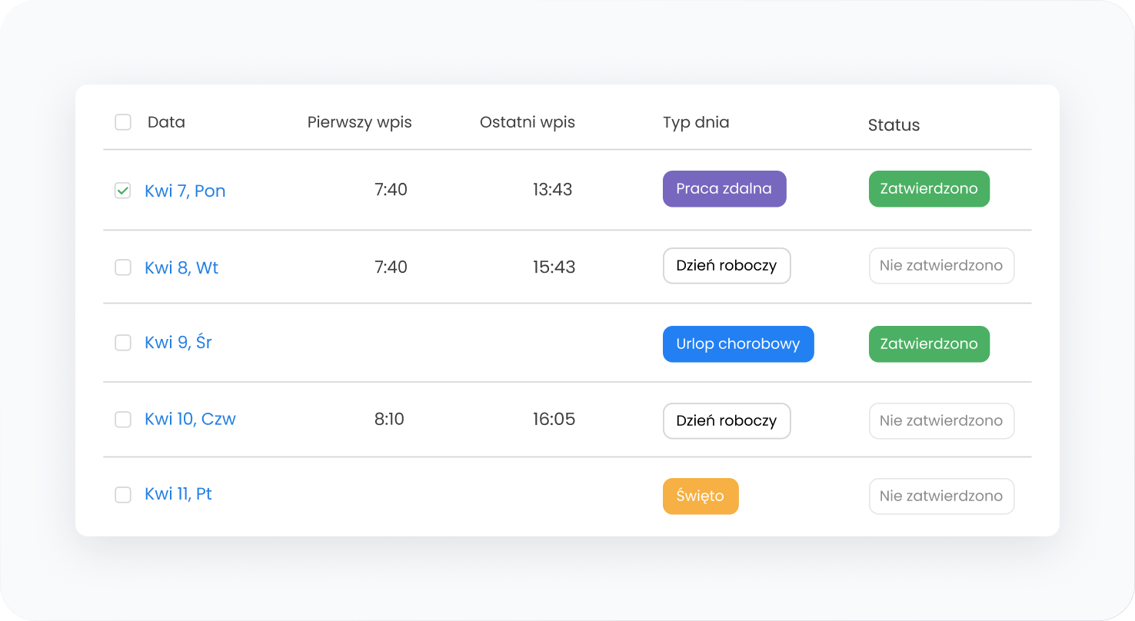Check the box for Kwi 8, Wt
This screenshot has height=621, width=1135.
[123, 267]
